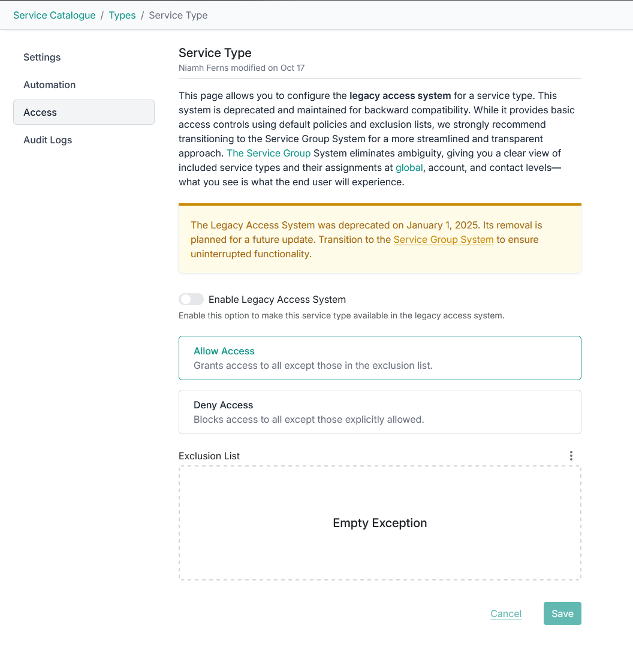
Task: Click the Empty Exception list area
Action: [379, 523]
